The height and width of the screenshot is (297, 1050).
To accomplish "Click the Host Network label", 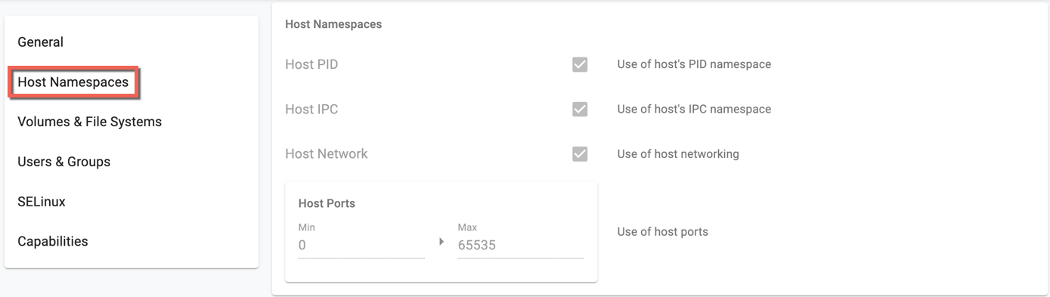I will tap(327, 153).
